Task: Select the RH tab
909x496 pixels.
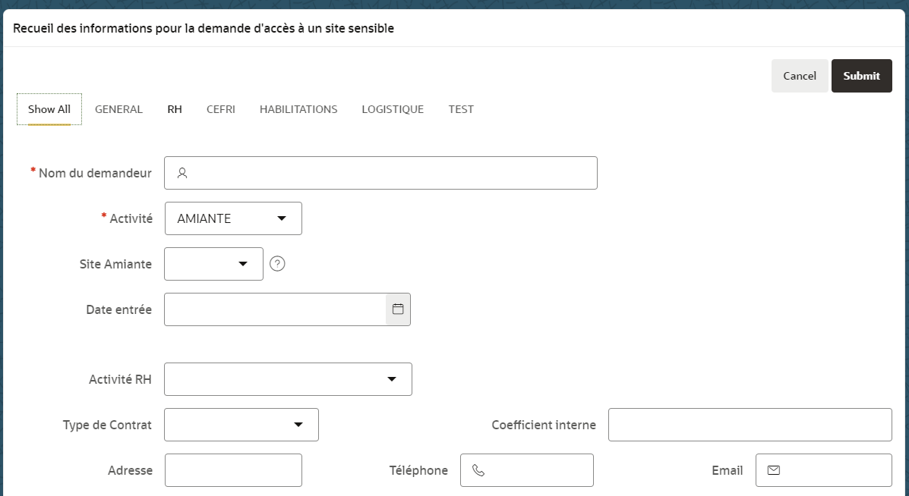Action: [x=174, y=109]
